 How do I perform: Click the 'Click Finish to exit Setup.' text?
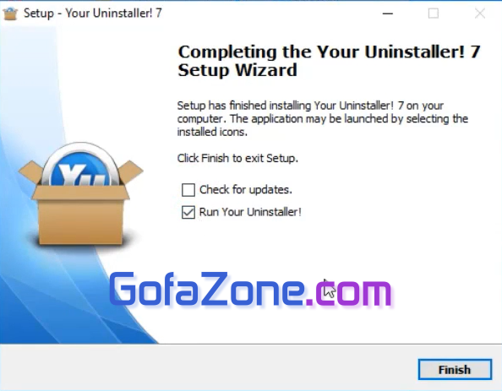coord(237,158)
